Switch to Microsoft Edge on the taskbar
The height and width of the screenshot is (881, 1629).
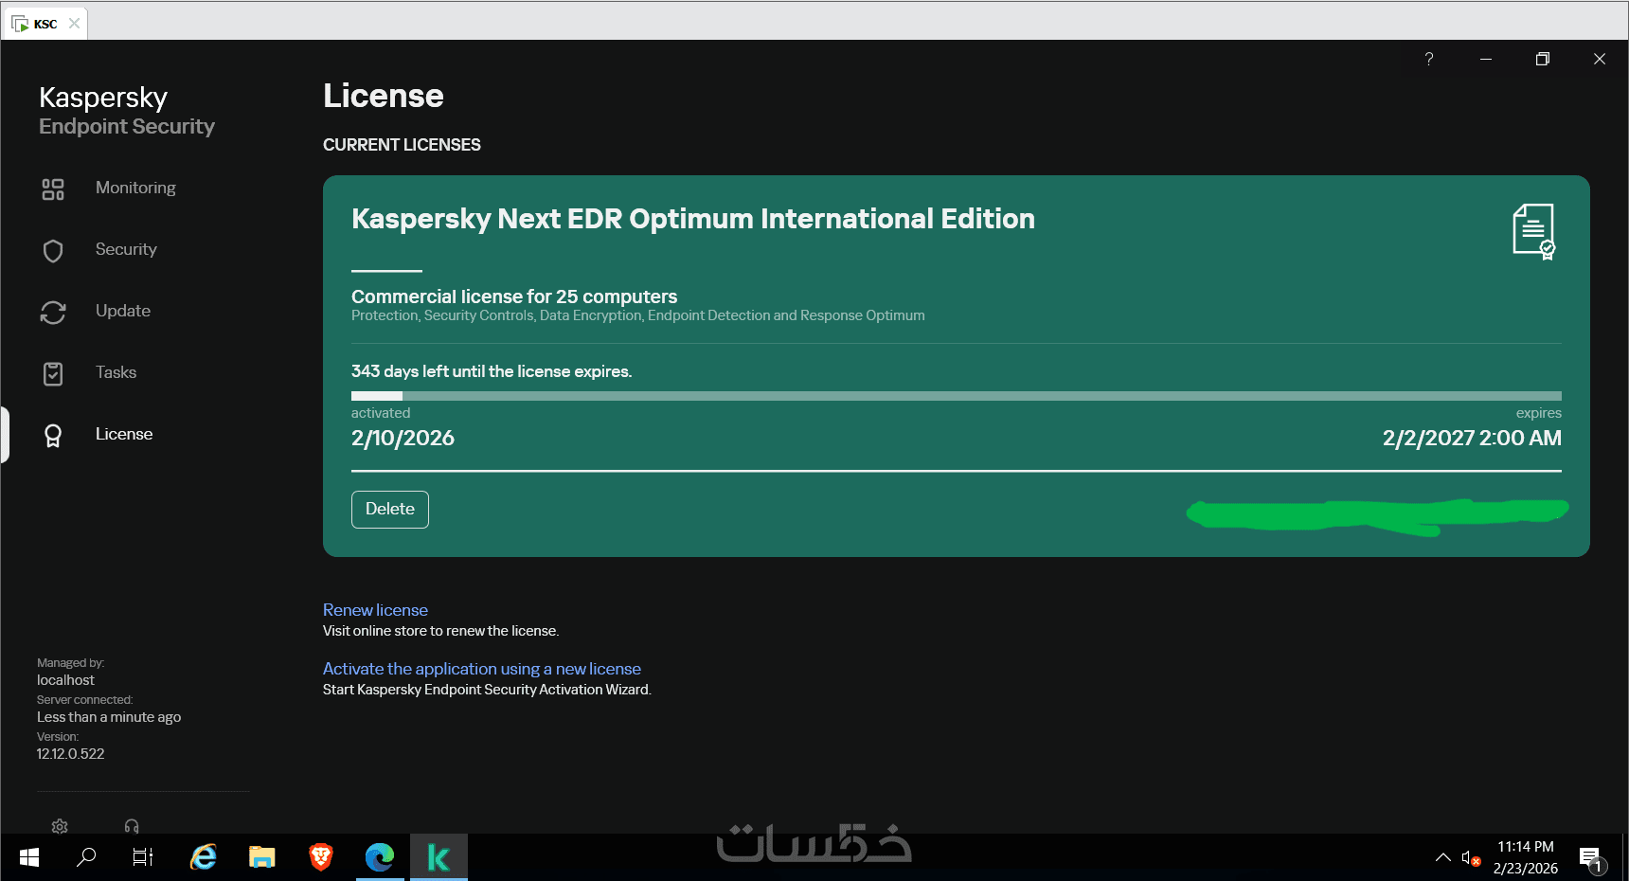point(380,857)
